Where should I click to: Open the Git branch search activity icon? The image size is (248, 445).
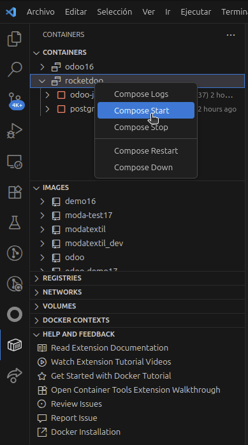coord(15,284)
